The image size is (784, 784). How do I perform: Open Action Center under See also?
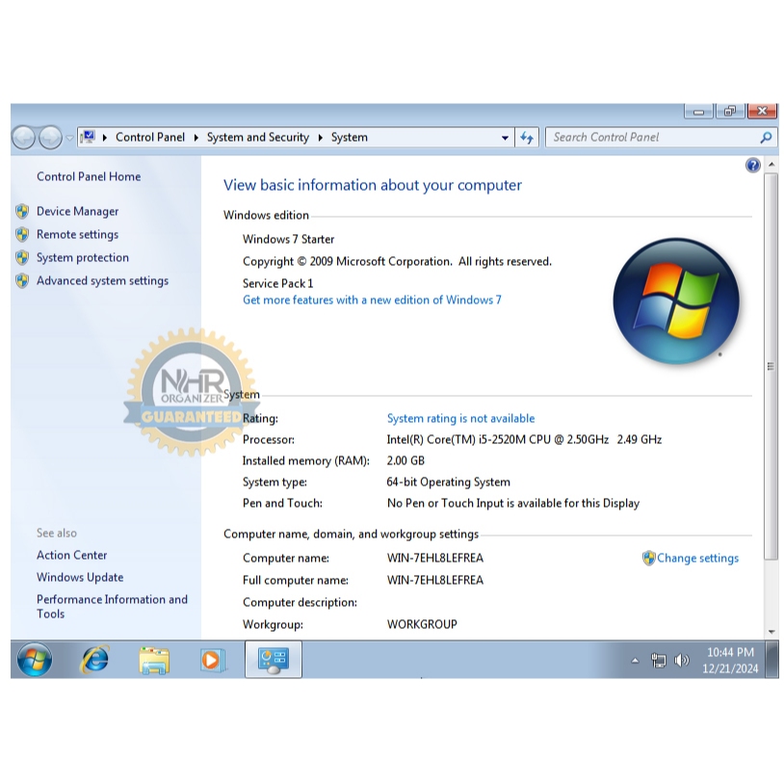click(x=71, y=555)
